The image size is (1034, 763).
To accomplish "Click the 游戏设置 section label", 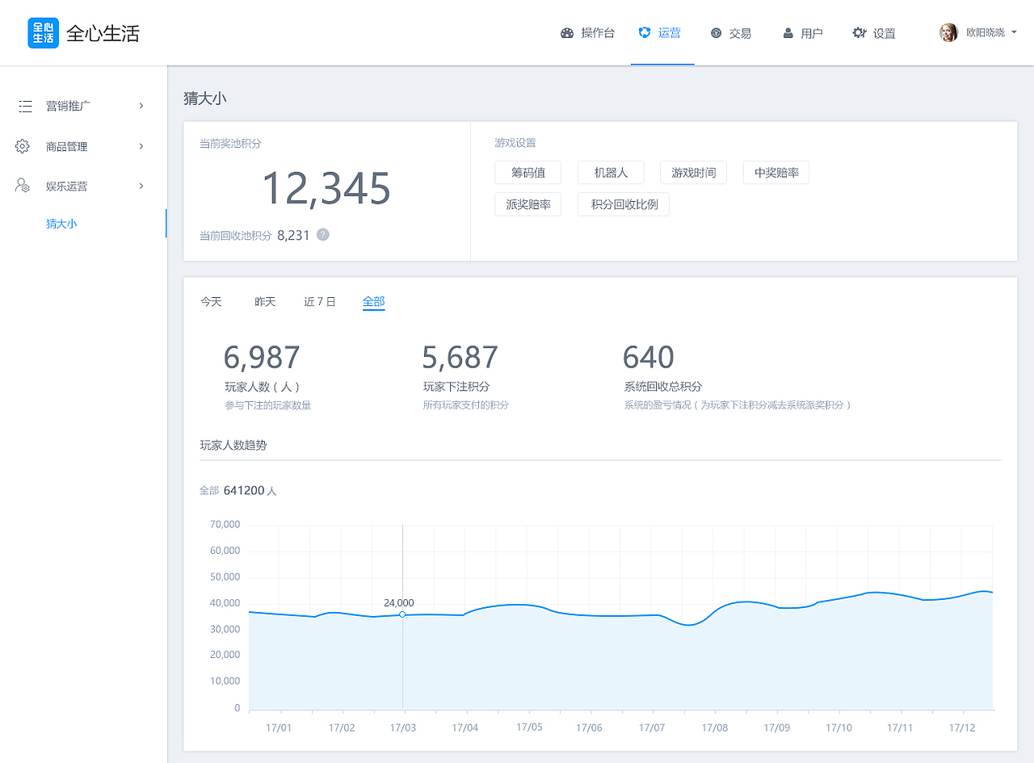I will pyautogui.click(x=515, y=143).
